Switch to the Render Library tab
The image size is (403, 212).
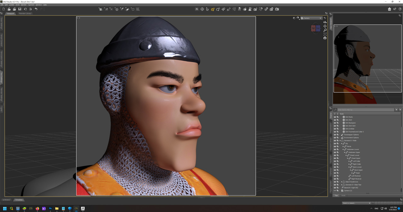(x=25, y=14)
